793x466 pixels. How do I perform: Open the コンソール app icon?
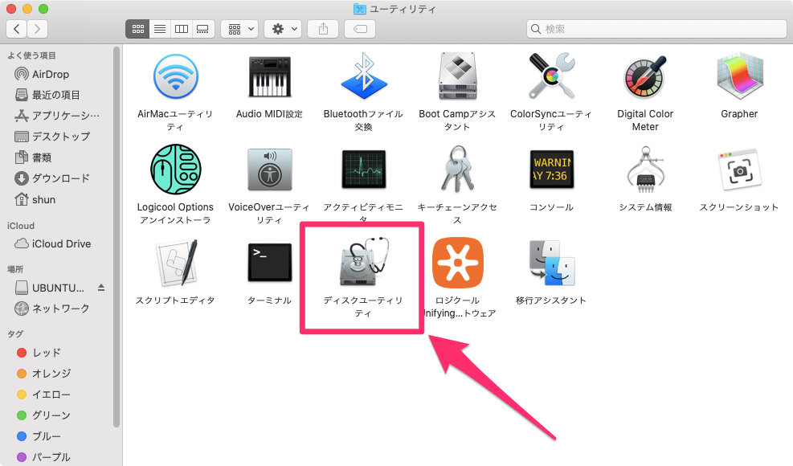coord(551,170)
